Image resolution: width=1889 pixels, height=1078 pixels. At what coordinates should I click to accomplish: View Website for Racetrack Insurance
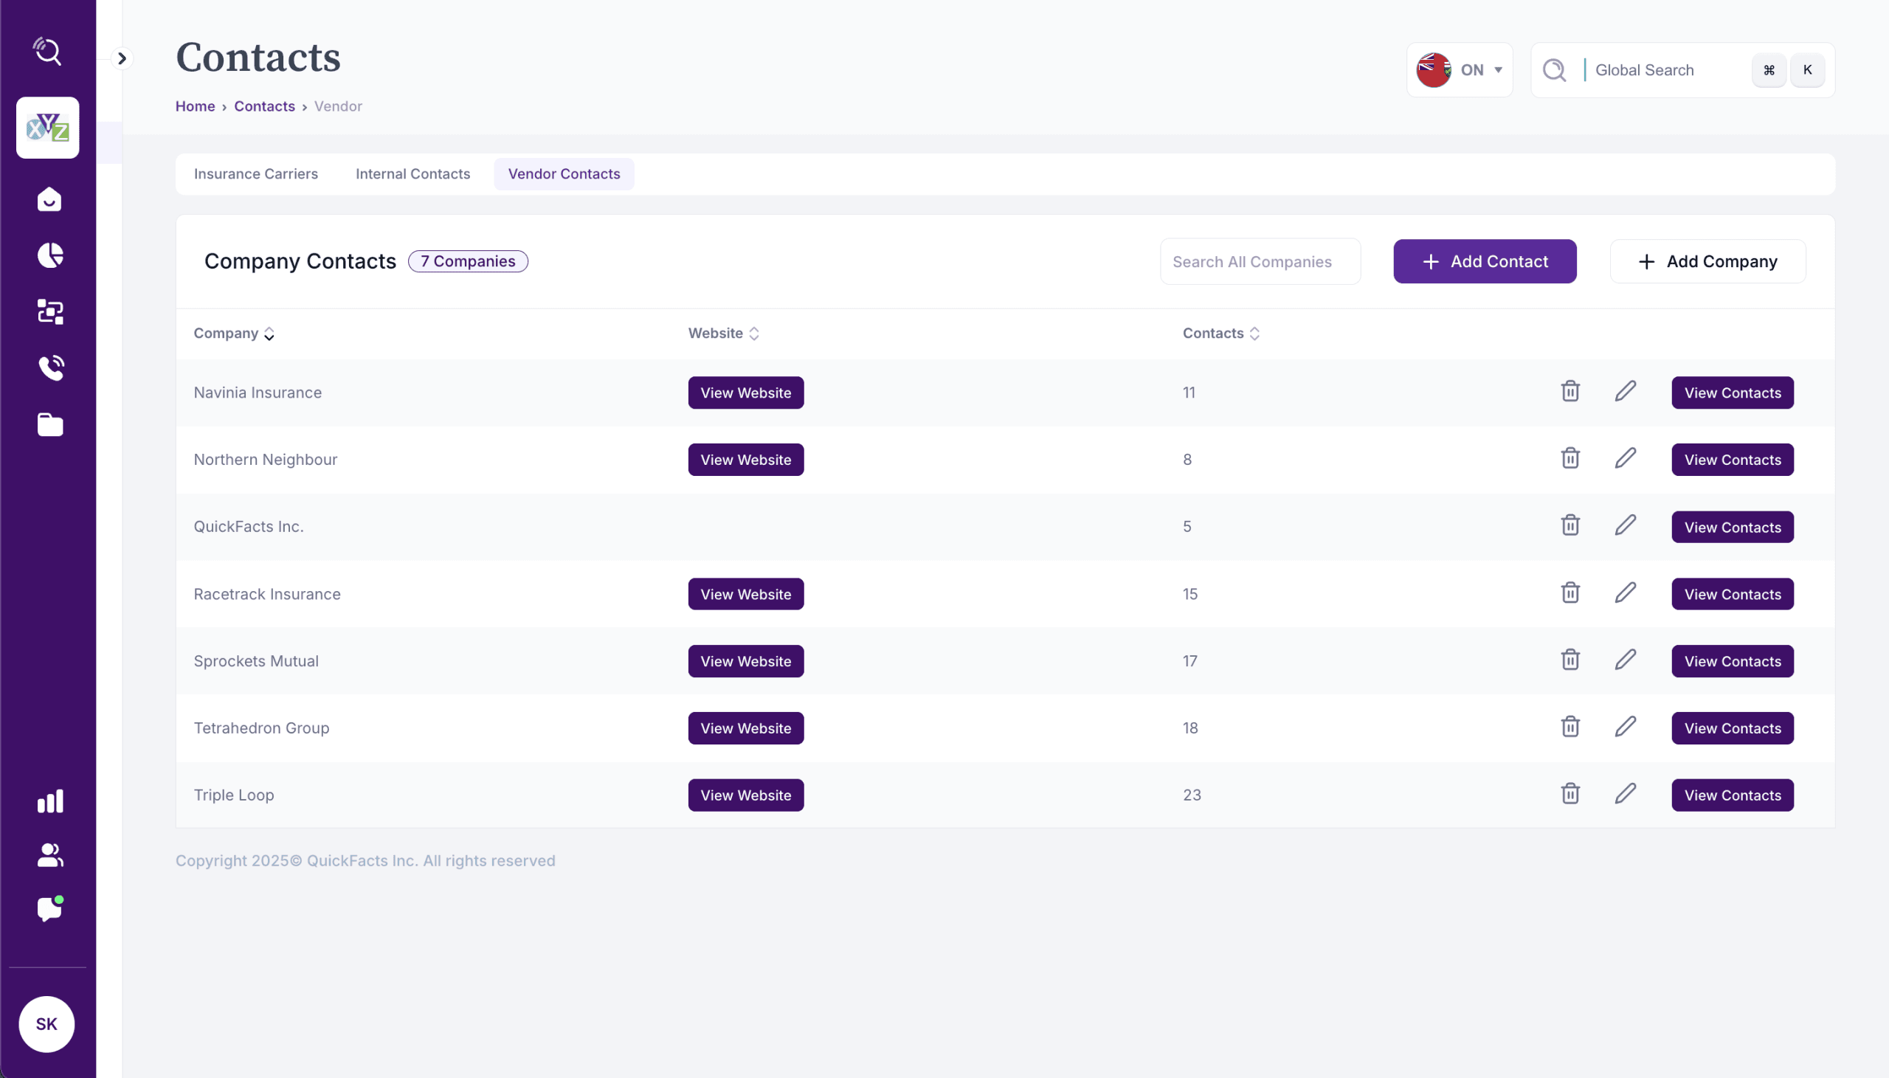click(745, 594)
